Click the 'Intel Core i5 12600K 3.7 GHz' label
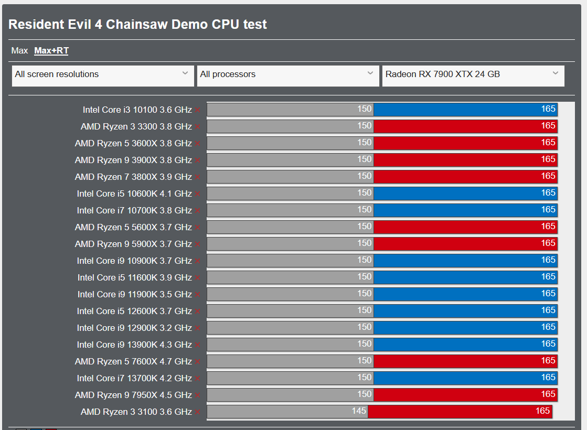 tap(134, 311)
